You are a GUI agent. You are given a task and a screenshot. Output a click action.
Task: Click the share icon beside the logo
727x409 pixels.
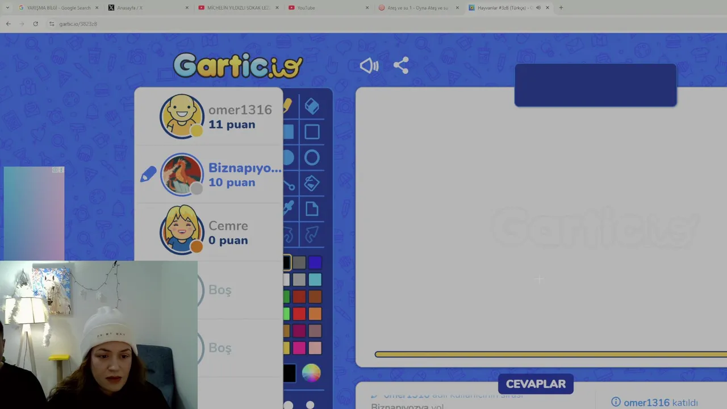point(401,65)
